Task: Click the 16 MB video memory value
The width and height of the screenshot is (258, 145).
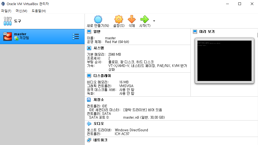Action: point(124,82)
